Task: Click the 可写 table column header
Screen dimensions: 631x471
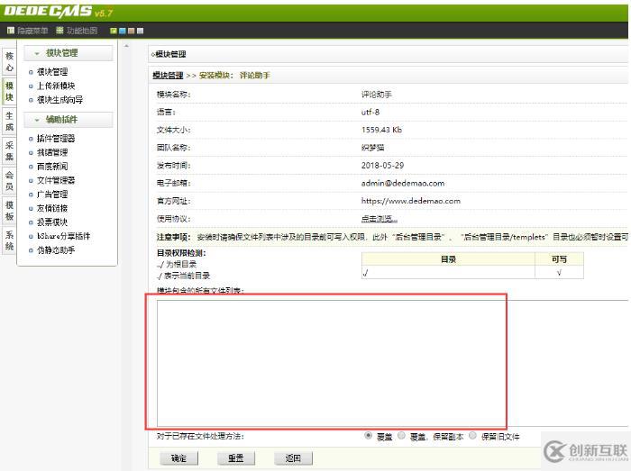Action: [x=559, y=259]
